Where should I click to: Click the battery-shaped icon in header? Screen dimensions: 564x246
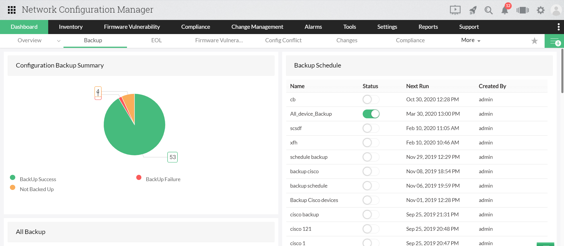click(523, 10)
